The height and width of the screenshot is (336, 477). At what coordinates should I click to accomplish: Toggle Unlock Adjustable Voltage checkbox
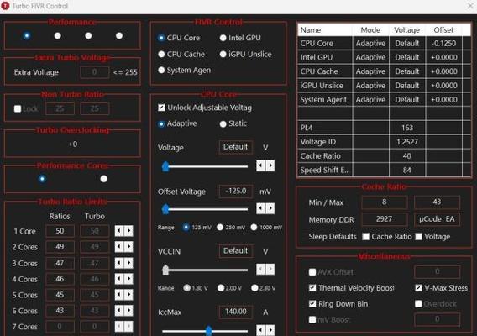[161, 108]
